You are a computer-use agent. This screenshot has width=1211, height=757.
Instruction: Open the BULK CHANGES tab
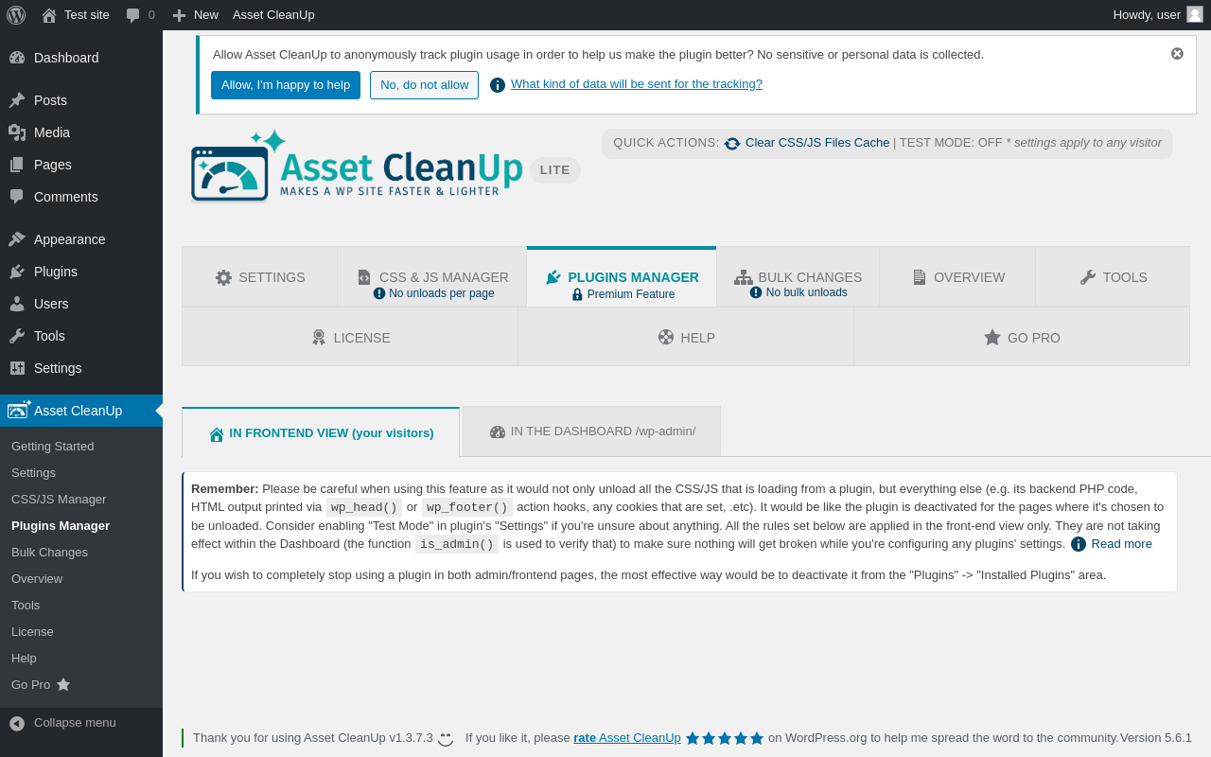[x=799, y=277]
